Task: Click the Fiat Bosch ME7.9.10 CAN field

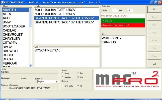Action: pyautogui.click(x=123, y=16)
